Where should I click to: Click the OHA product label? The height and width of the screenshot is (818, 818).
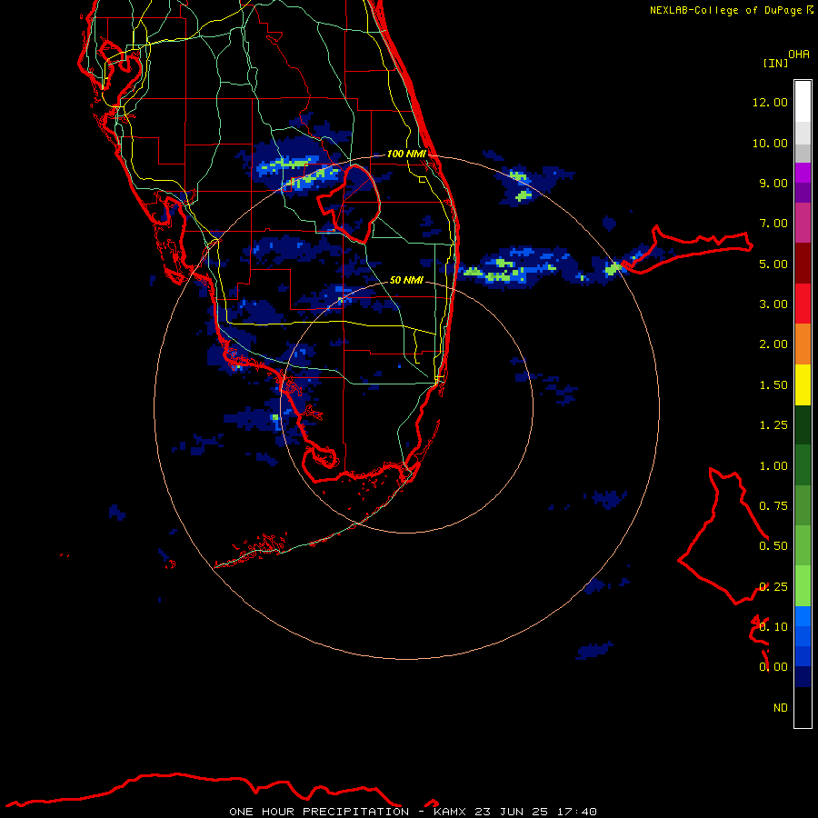(799, 55)
